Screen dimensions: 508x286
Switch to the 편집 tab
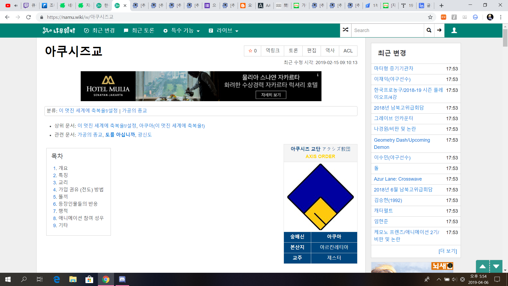point(312,51)
